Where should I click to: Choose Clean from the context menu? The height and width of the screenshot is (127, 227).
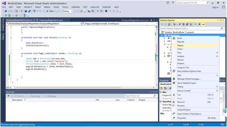point(195,49)
